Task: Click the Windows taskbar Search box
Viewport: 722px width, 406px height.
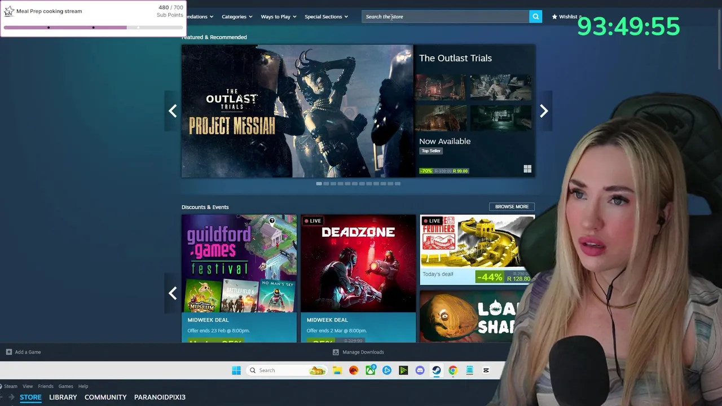Action: (x=288, y=370)
